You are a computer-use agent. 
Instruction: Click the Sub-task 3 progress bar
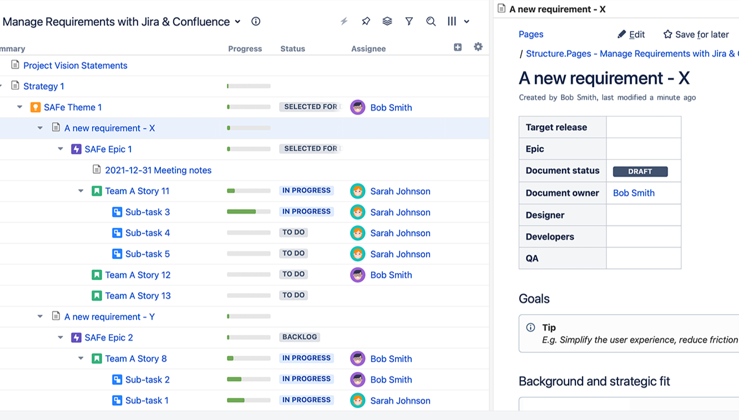tap(249, 212)
